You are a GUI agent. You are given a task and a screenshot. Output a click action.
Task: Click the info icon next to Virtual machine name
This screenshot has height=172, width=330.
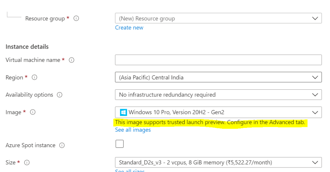click(72, 60)
